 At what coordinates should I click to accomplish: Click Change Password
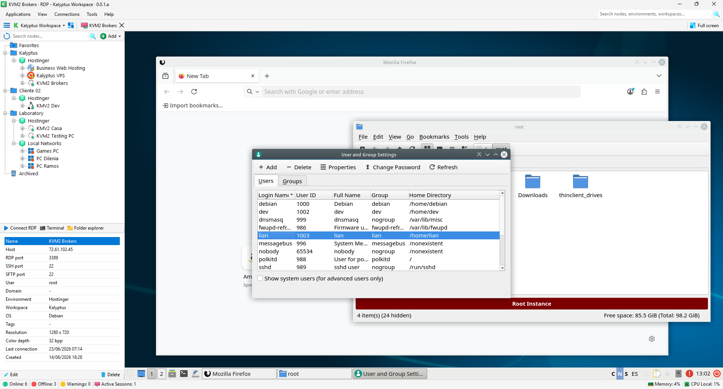pos(393,167)
